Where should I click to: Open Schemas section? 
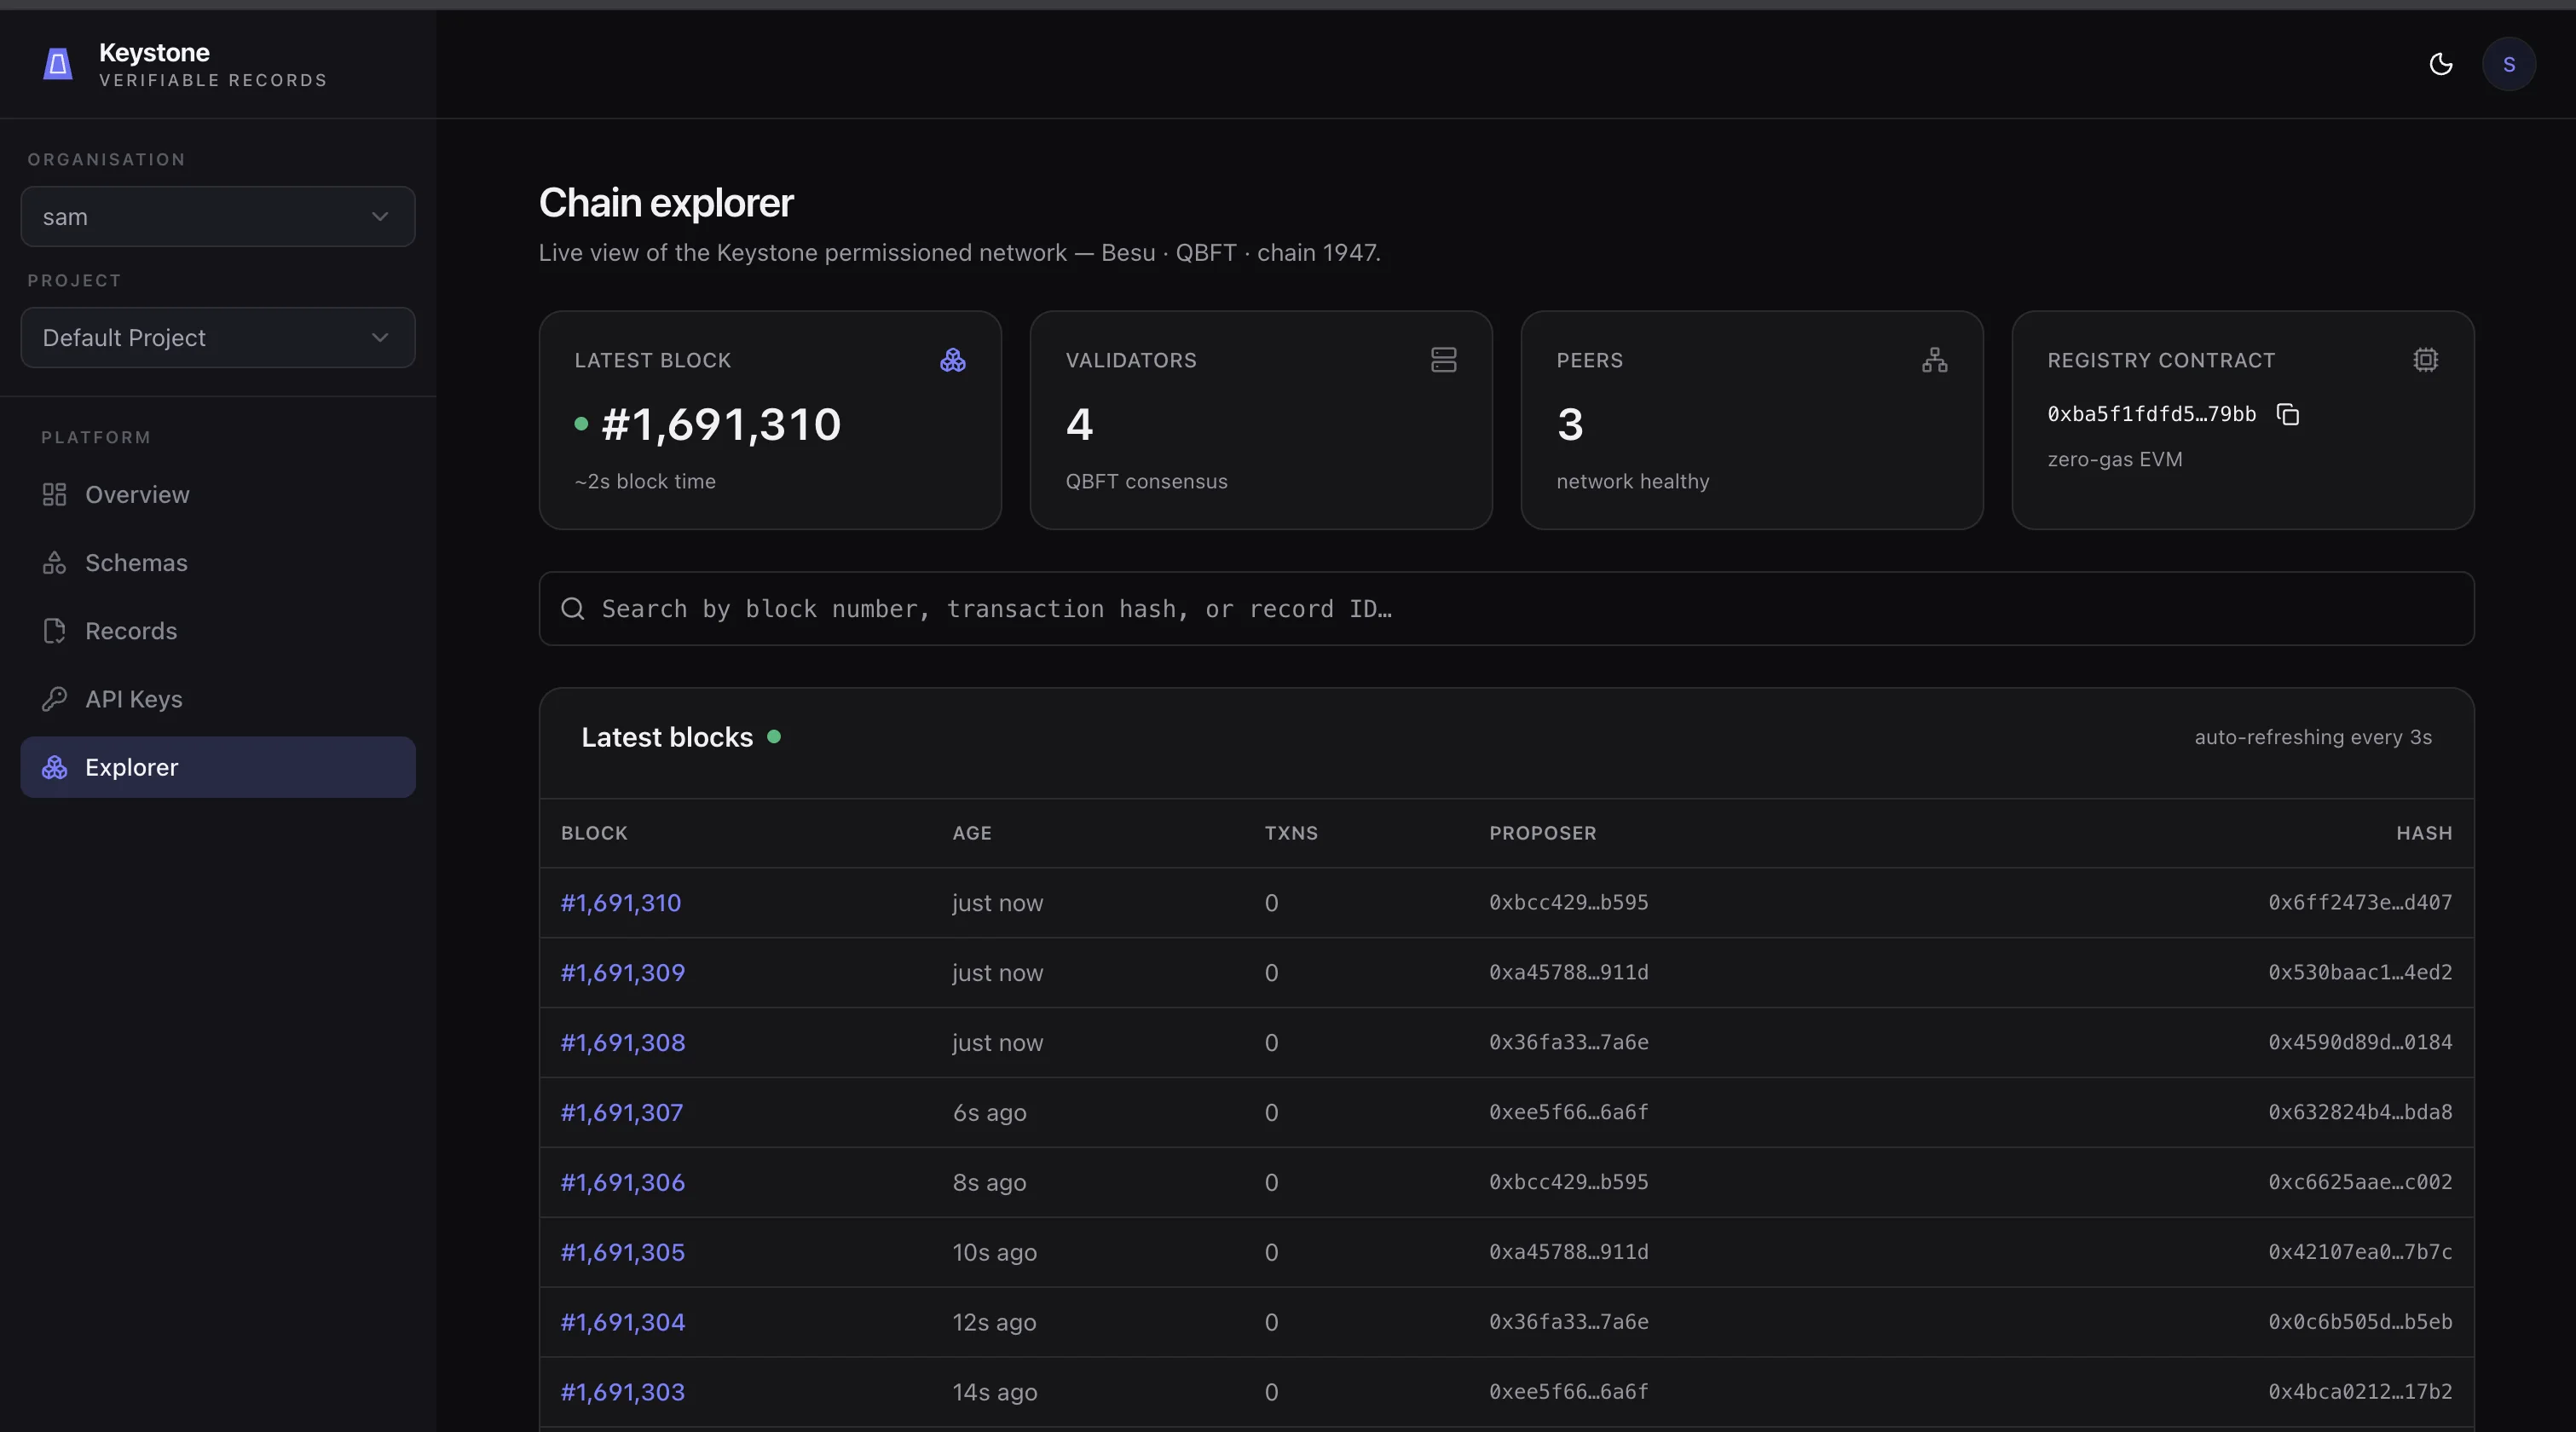pyautogui.click(x=218, y=563)
